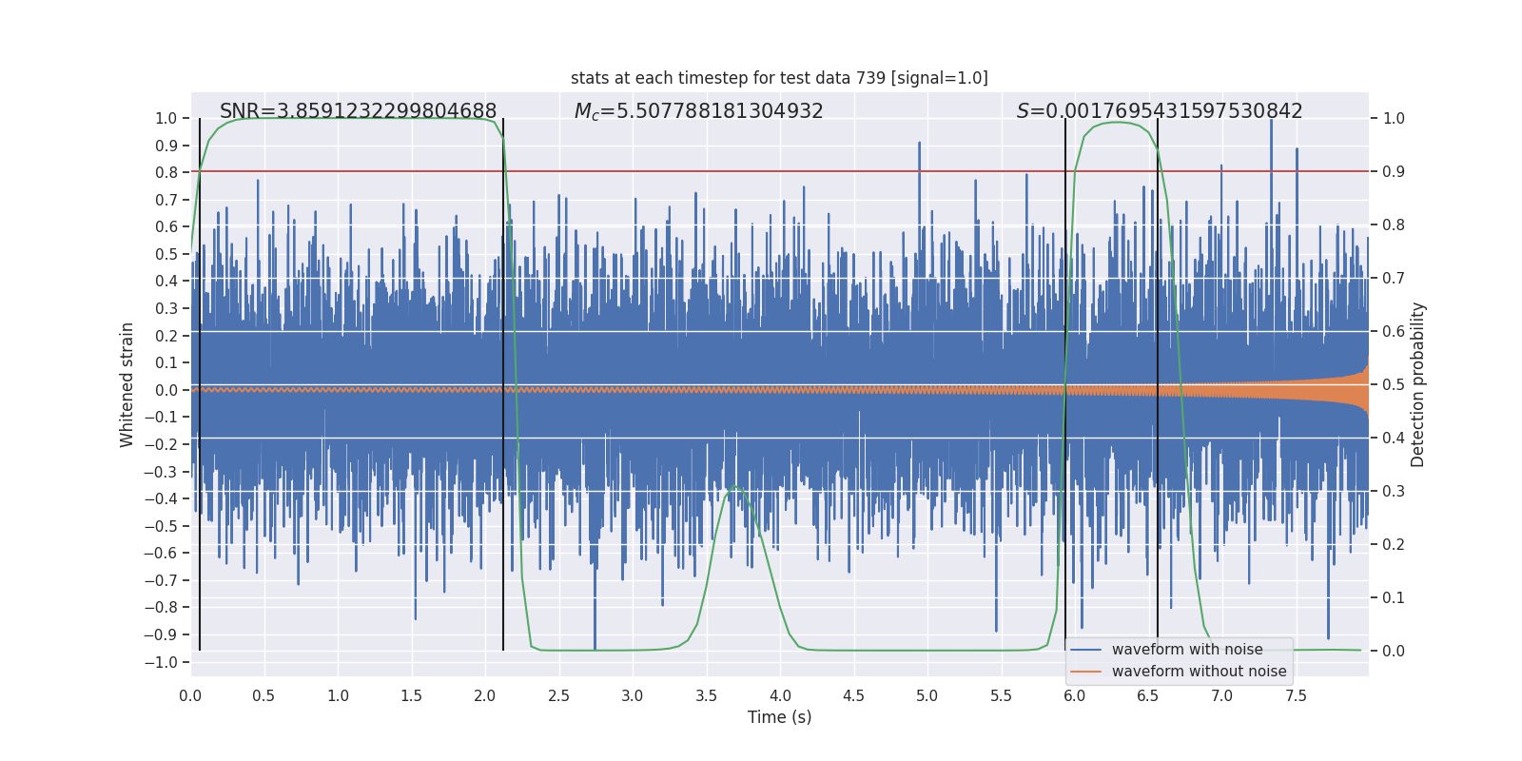
Task: Click the SNR value annotation
Action: [358, 111]
